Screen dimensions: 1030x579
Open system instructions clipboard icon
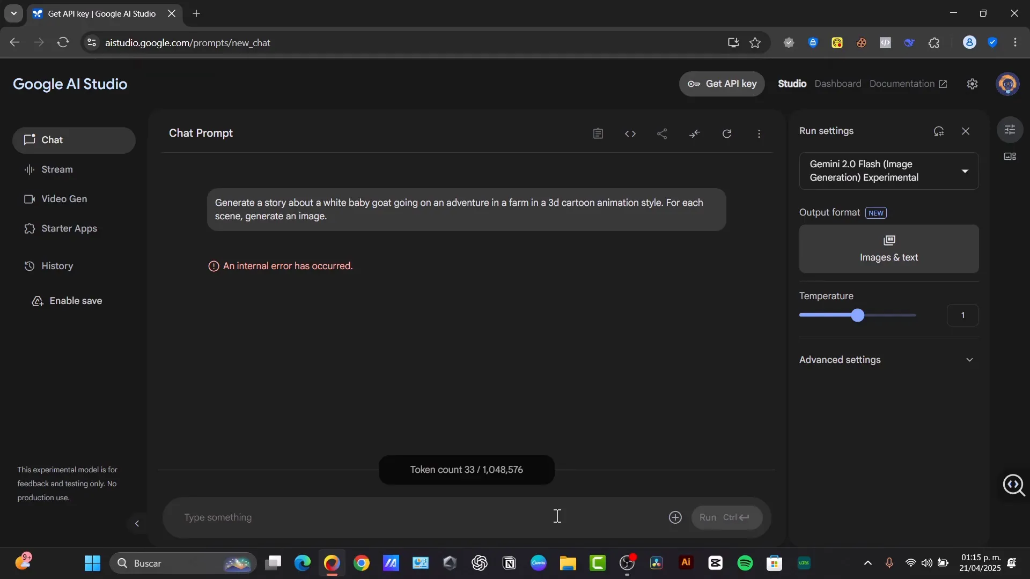click(x=598, y=133)
